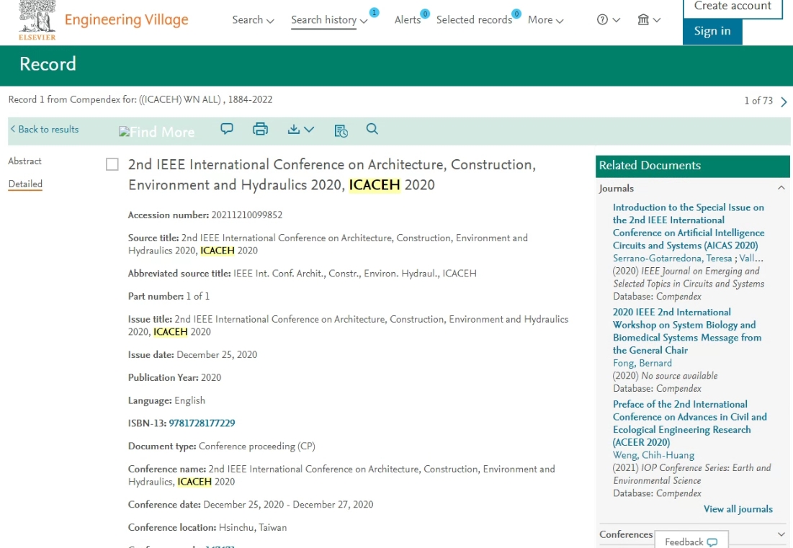Switch to the Abstract view
Viewport: 793px width, 548px height.
pos(24,161)
